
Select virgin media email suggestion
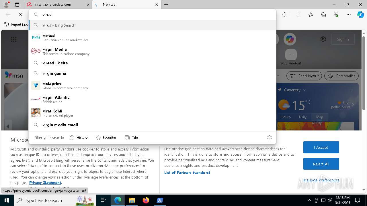pyautogui.click(x=152, y=125)
